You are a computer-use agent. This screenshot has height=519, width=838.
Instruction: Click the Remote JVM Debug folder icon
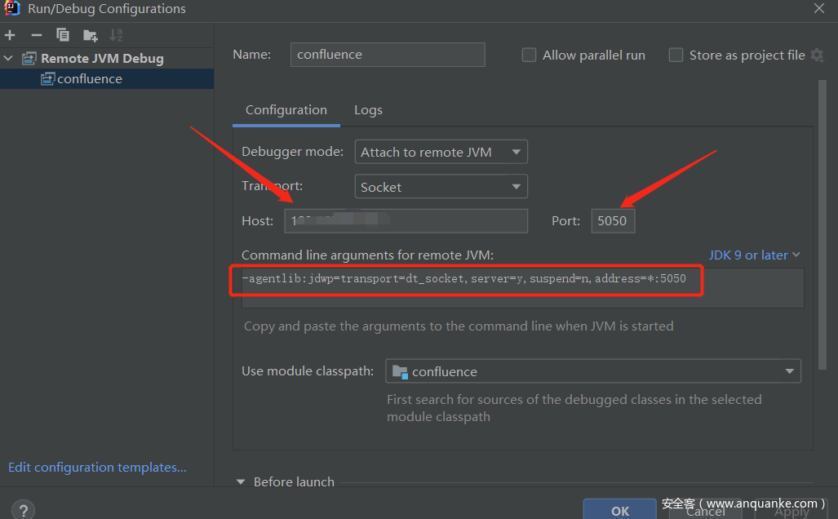29,59
